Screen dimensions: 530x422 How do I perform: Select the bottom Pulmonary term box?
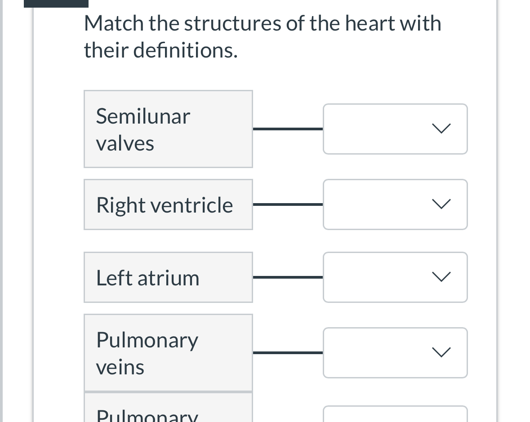click(168, 411)
